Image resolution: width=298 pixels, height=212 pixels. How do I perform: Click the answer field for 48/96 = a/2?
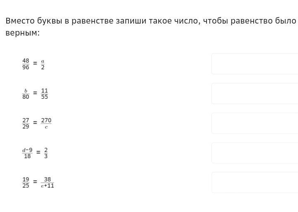coord(255,64)
